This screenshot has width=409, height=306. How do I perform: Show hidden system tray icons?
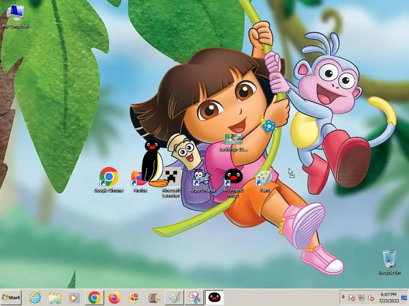click(x=343, y=297)
